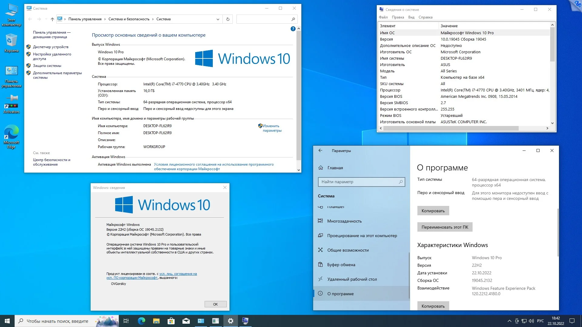The width and height of the screenshot is (582, 327).
Task: Open the Справка menu
Action: click(425, 17)
